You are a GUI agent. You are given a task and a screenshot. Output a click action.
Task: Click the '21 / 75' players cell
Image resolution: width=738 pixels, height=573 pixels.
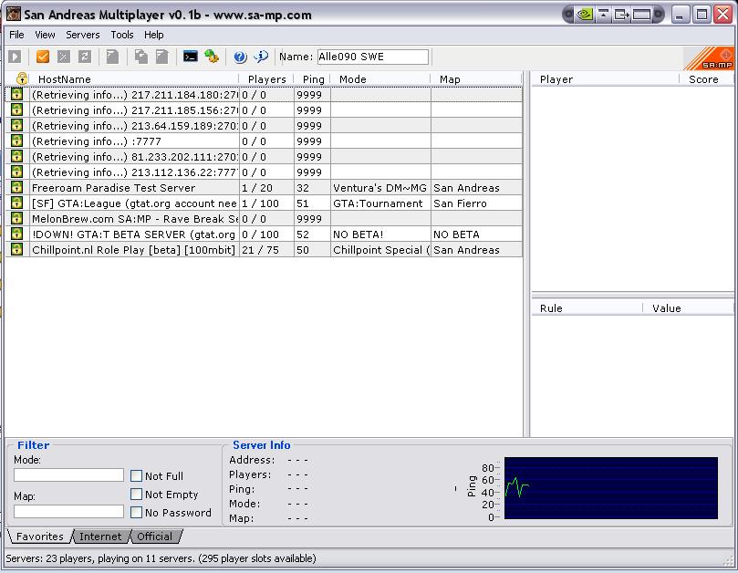[267, 249]
